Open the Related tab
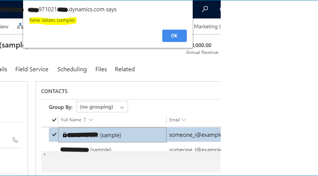 (125, 69)
